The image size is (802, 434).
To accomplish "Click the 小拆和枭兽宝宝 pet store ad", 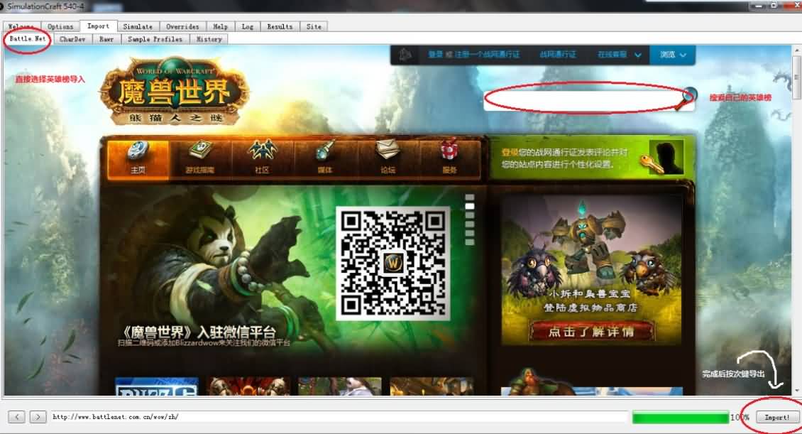I will coord(591,270).
